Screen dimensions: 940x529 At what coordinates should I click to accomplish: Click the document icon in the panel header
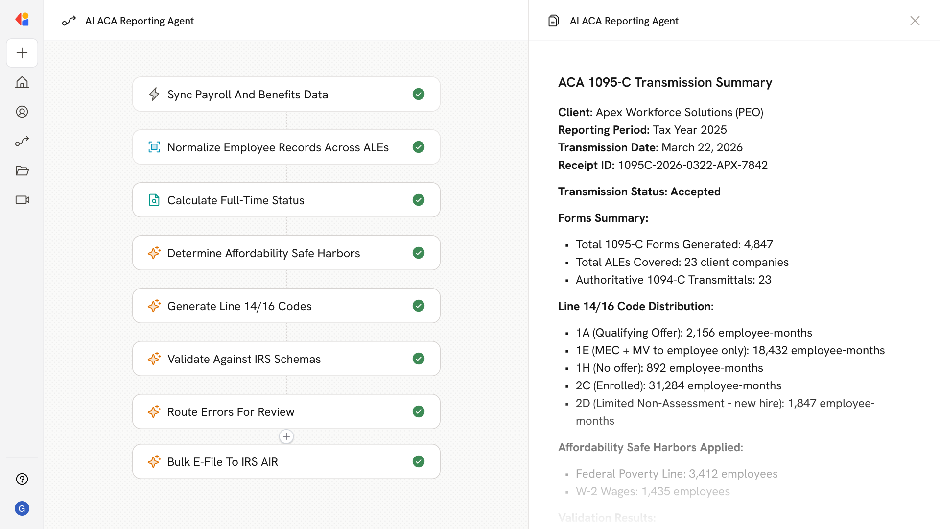tap(553, 21)
